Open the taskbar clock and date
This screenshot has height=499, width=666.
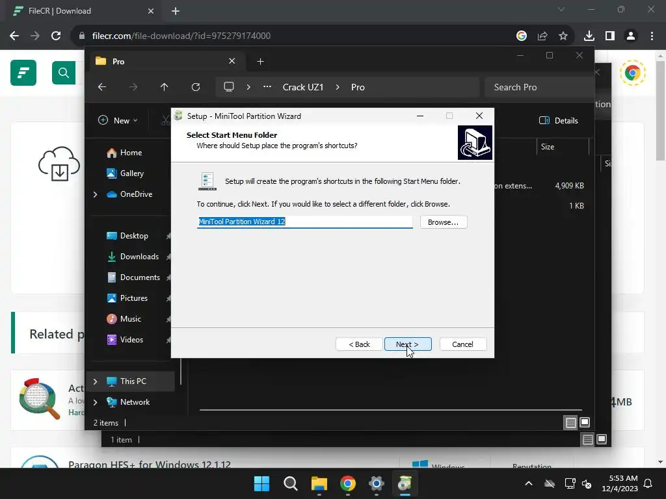point(620,483)
